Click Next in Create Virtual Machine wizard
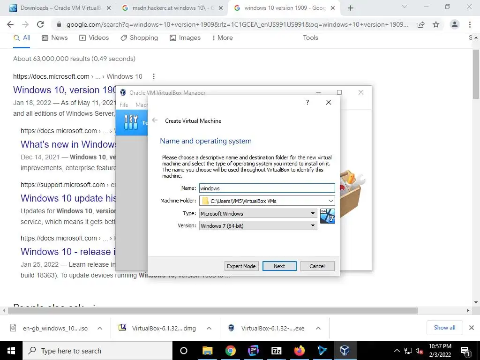The width and height of the screenshot is (480, 360). pyautogui.click(x=279, y=266)
